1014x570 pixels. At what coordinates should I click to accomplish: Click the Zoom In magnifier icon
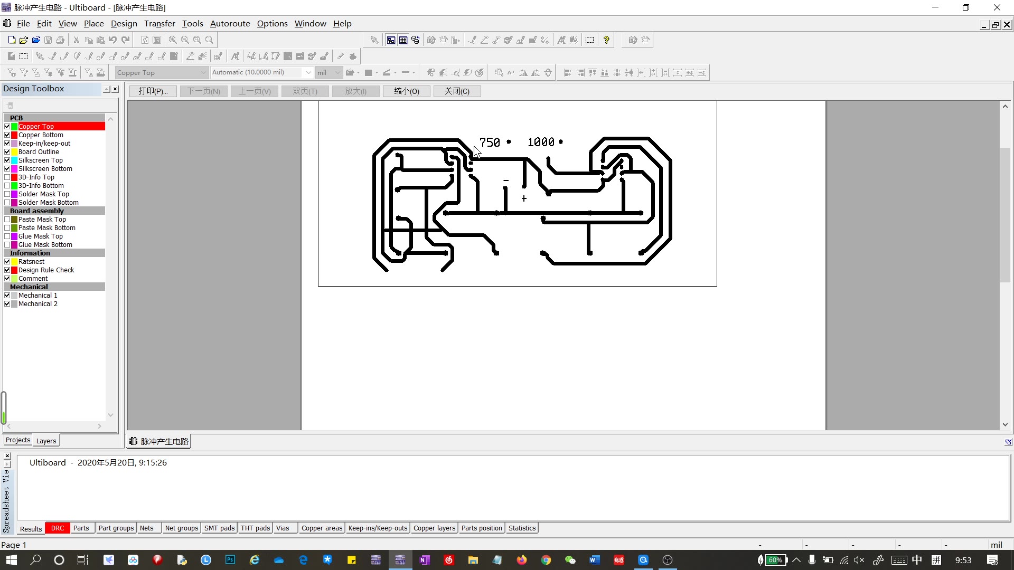coord(173,40)
